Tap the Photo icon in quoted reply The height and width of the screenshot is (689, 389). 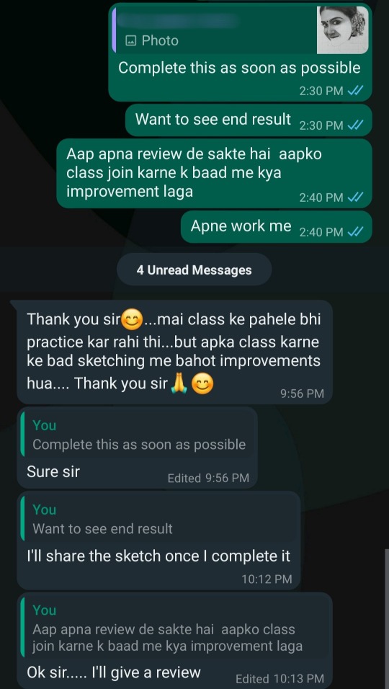point(130,41)
